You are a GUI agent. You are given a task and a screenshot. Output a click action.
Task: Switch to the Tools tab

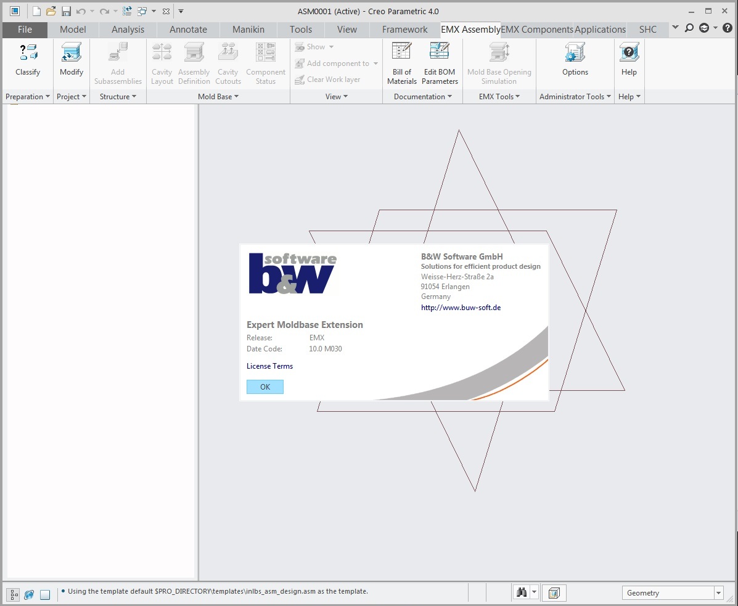[301, 29]
